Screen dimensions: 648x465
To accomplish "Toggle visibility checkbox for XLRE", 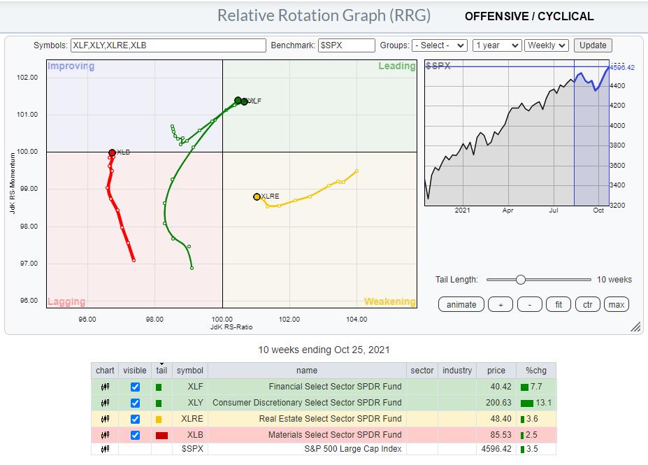I will (x=135, y=419).
